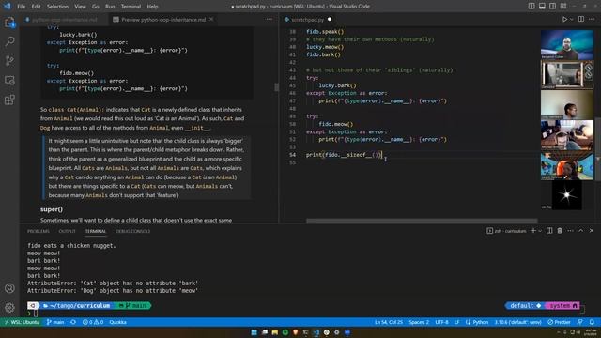The width and height of the screenshot is (601, 338).
Task: Run the Python file with play button
Action: click(x=564, y=19)
